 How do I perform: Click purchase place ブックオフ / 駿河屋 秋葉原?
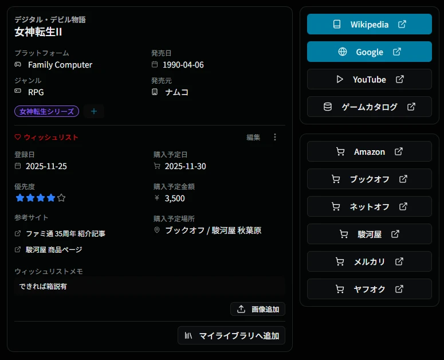pyautogui.click(x=213, y=230)
